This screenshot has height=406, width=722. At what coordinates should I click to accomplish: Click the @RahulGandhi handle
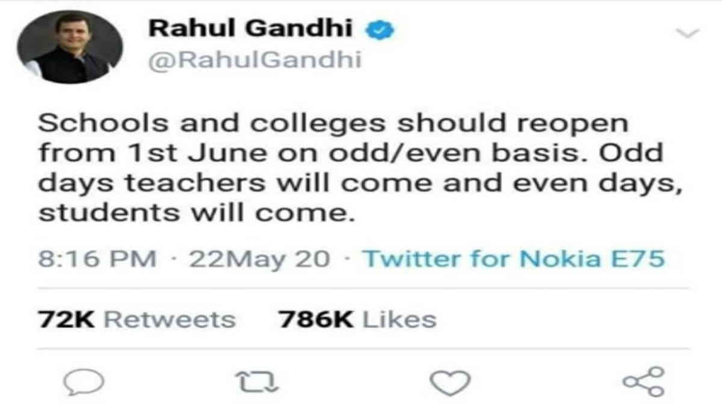255,60
